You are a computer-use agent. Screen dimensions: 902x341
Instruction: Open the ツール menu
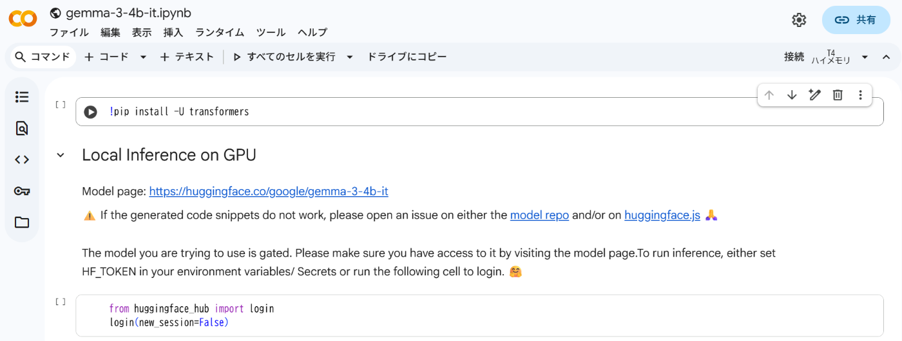tap(271, 32)
